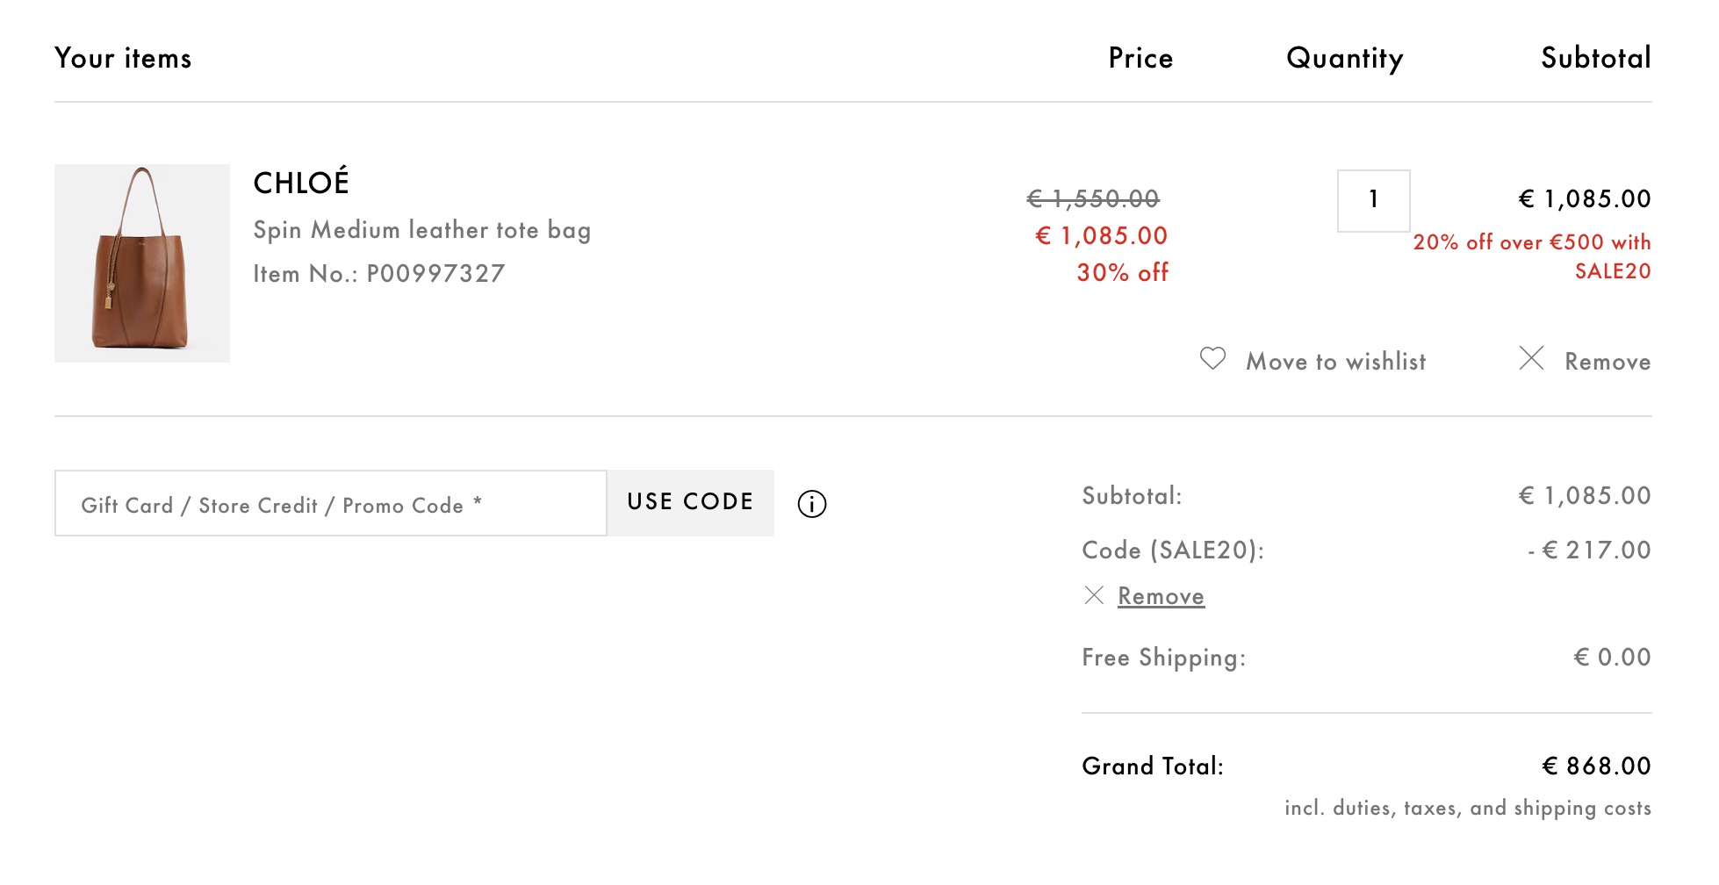Click the Free Shipping line
Viewport: 1719px width, 885px height.
click(x=1366, y=658)
